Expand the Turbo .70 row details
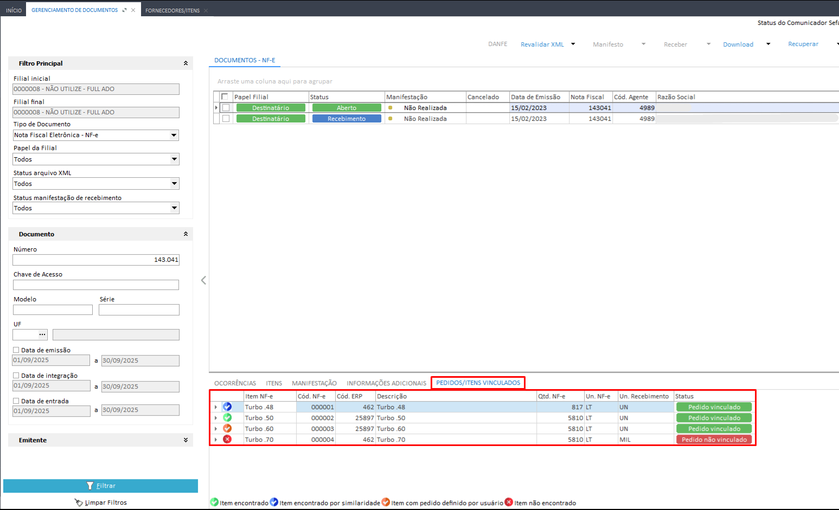The width and height of the screenshot is (839, 510). pyautogui.click(x=216, y=440)
